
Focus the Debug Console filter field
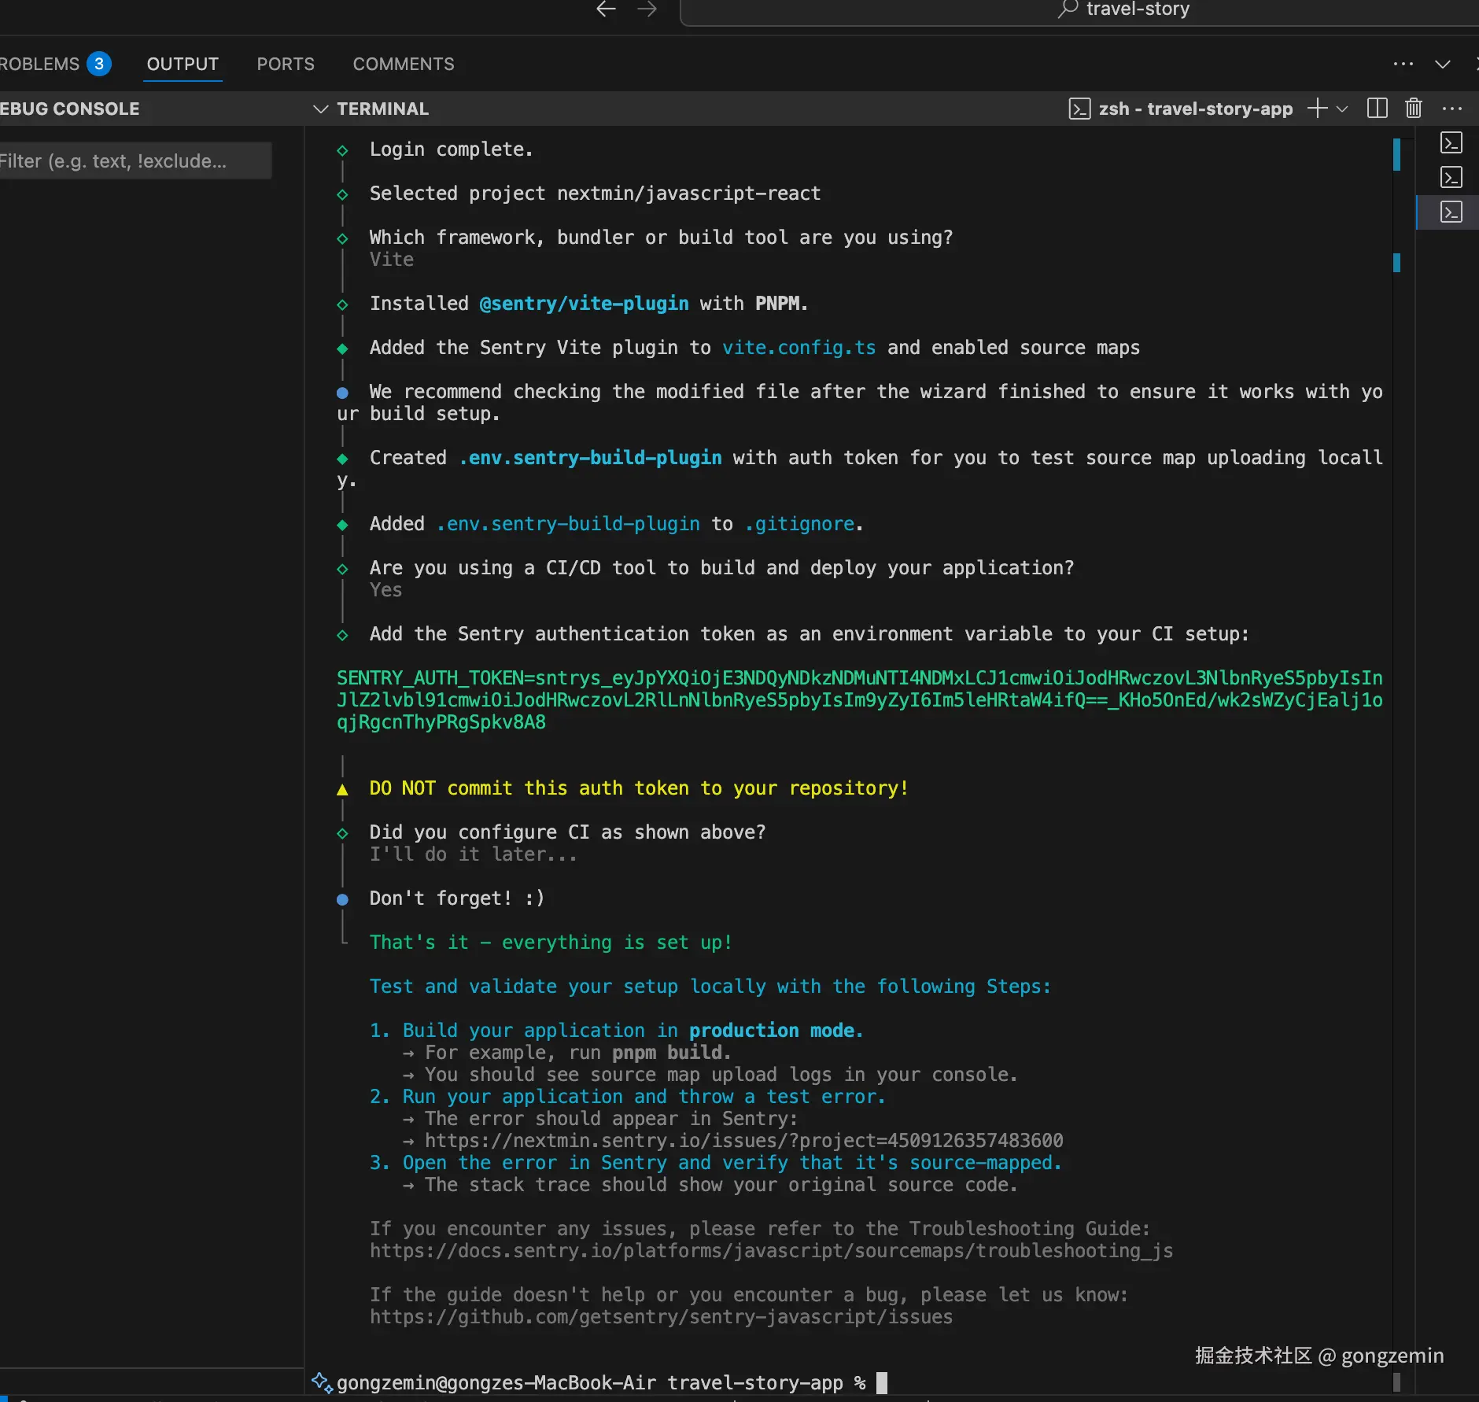point(134,160)
